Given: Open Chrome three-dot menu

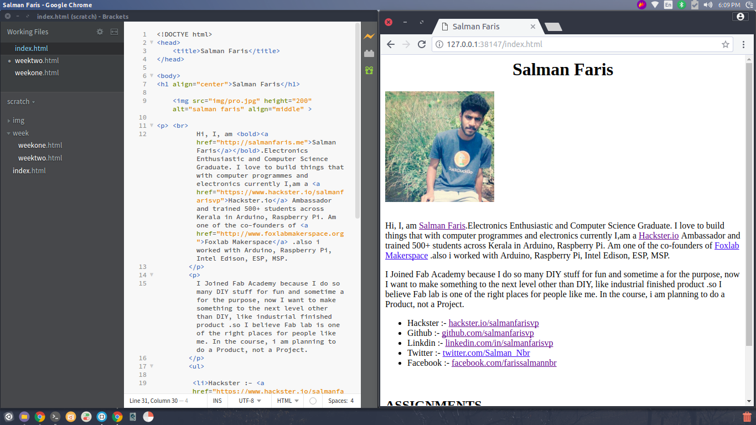Looking at the screenshot, I should (x=744, y=44).
